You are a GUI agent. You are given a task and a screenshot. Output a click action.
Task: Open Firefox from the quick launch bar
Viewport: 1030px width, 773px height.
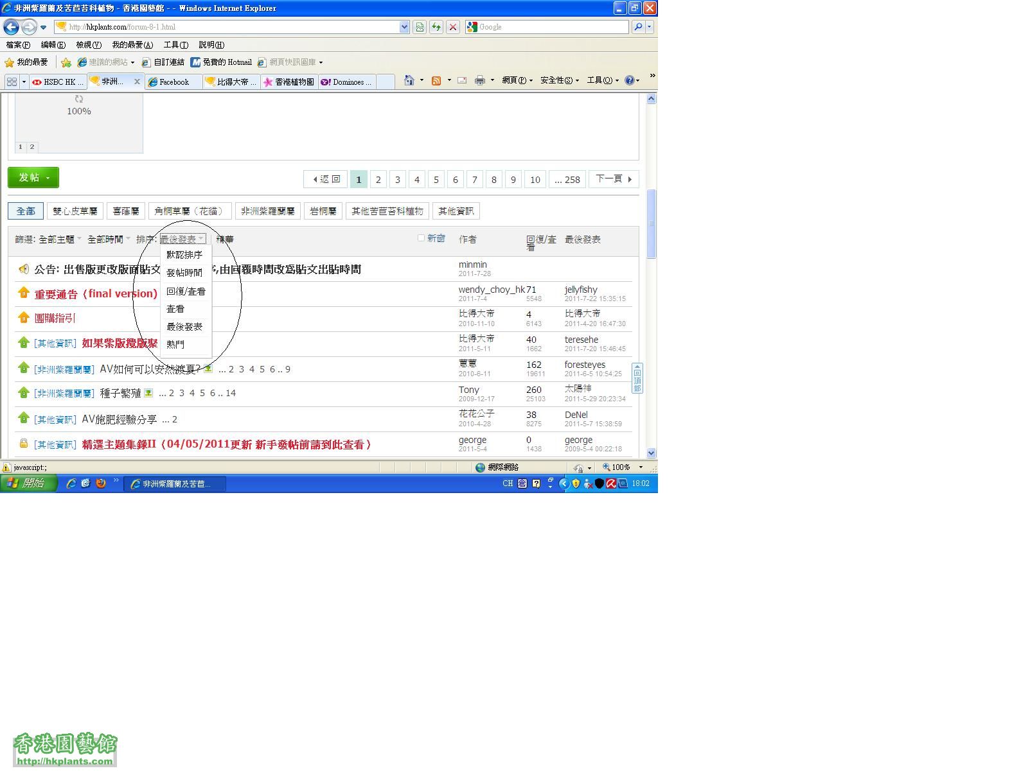point(101,483)
